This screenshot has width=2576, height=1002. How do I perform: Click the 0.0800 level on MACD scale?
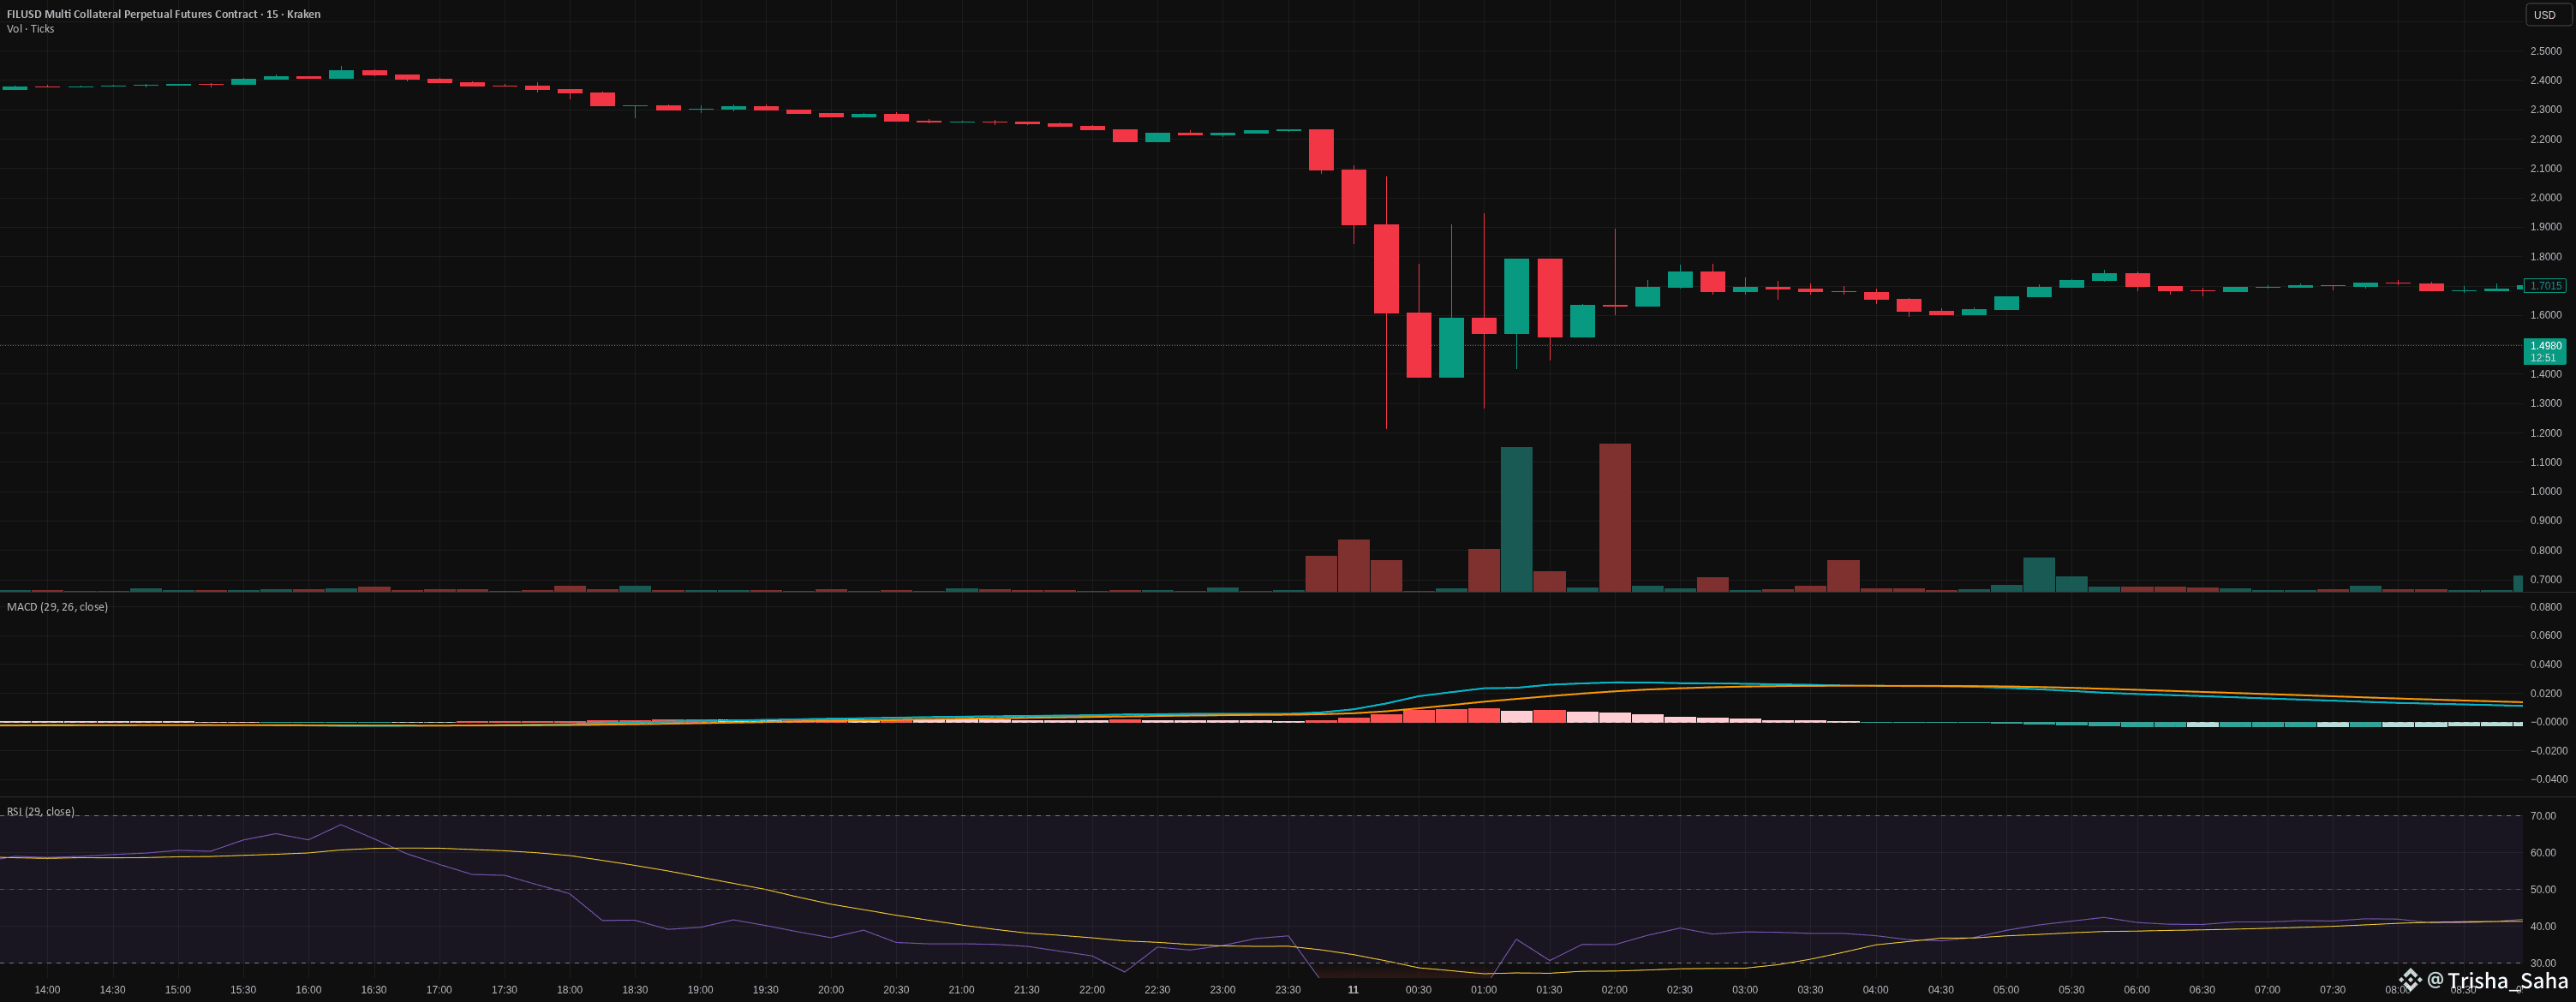click(x=2546, y=607)
